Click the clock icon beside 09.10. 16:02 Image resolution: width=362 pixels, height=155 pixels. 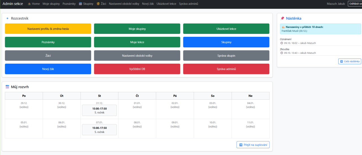[281, 43]
